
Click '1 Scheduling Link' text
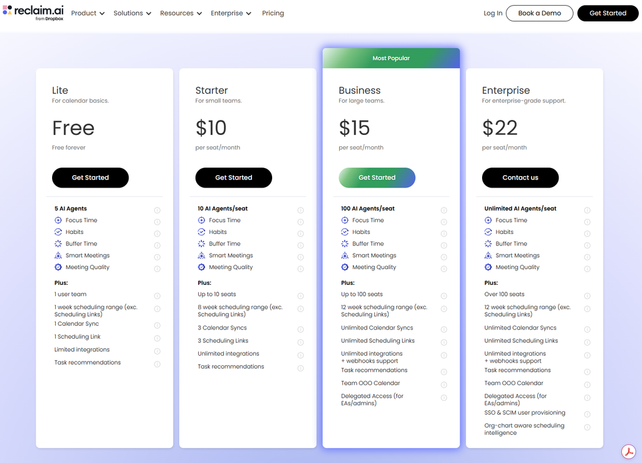pos(77,336)
